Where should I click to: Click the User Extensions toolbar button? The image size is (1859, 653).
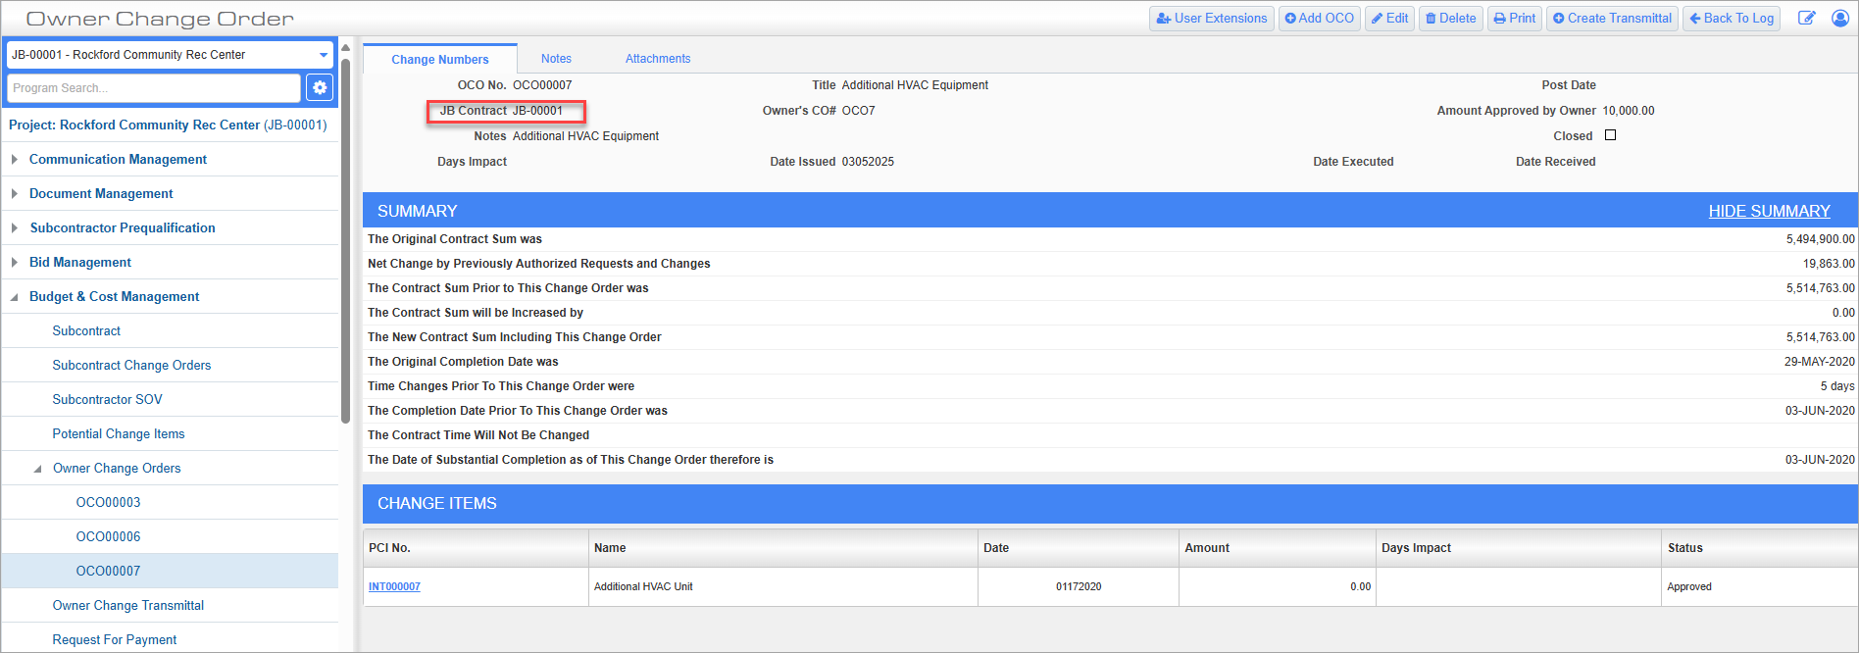1211,19
